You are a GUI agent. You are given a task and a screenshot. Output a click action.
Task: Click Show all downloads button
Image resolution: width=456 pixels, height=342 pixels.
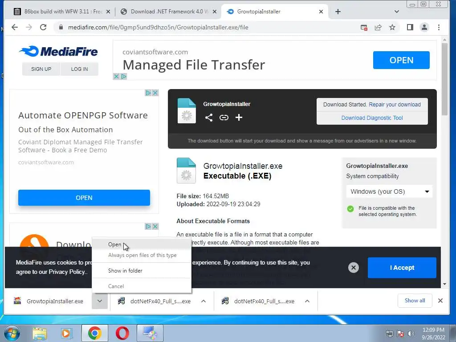(x=415, y=301)
